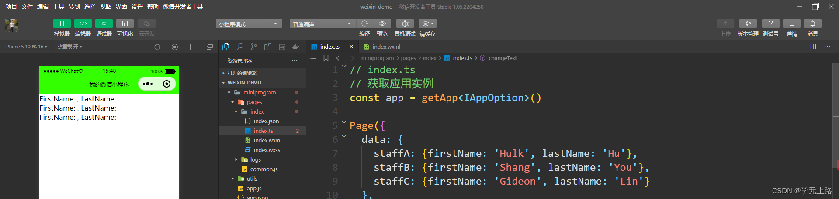The width and height of the screenshot is (839, 199).
Task: Expand the utils folder
Action: 262,179
